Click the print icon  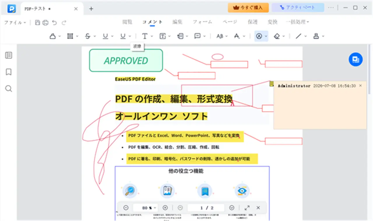tap(45, 22)
